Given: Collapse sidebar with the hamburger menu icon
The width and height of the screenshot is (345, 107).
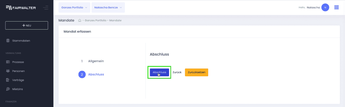Looking at the screenshot, I should point(45,8).
